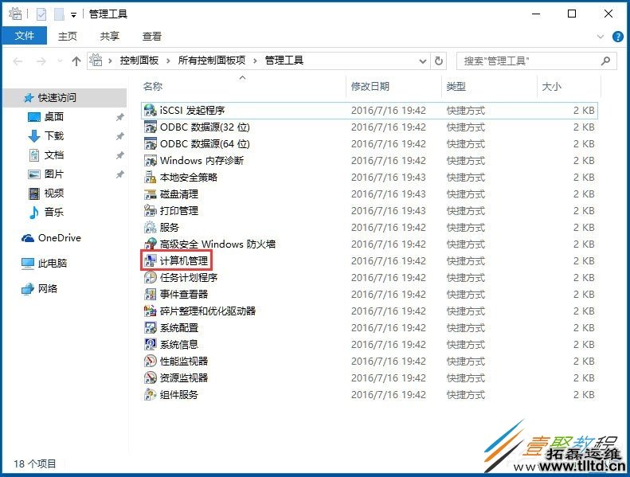Click the 事件查看器 icon

tap(151, 294)
